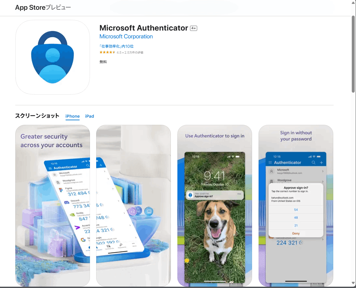
Task: Click the plus icon in fourth screenshot
Action: click(x=321, y=163)
